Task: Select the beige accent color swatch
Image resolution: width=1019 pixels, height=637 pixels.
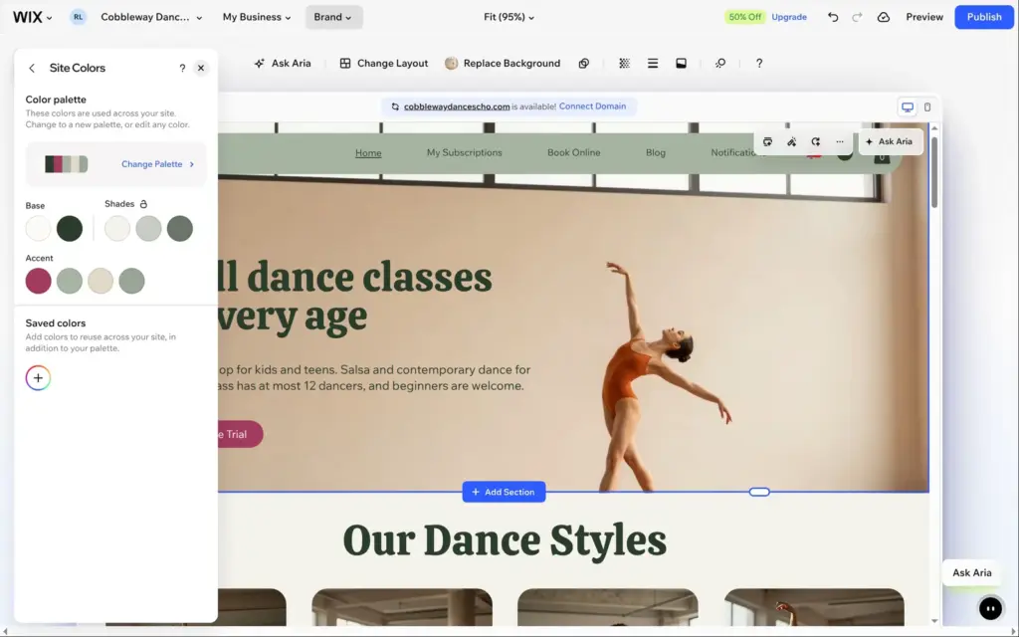Action: click(101, 281)
